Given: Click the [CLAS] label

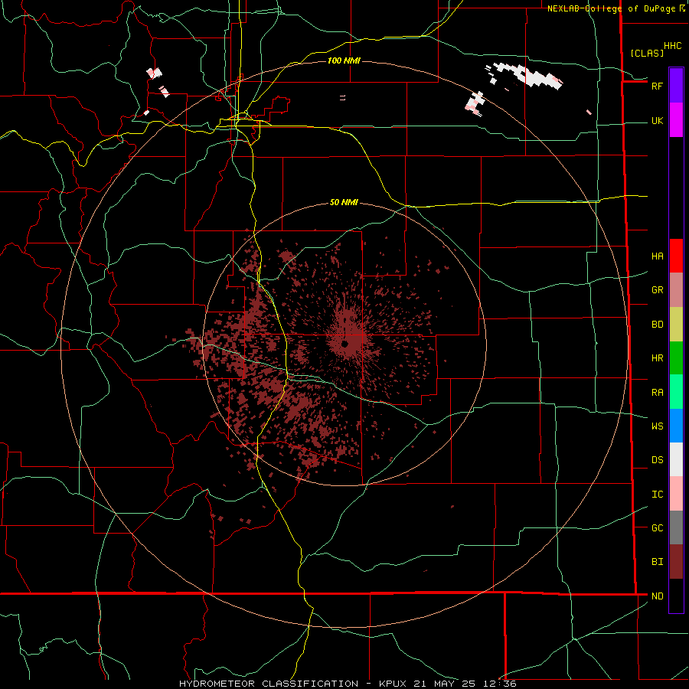Looking at the screenshot, I should coord(647,53).
